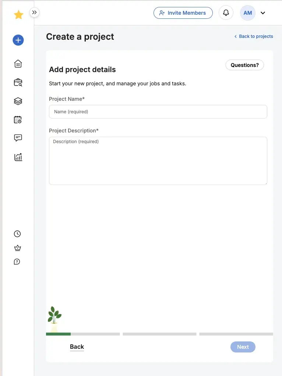Click the Invite Members button
Screen dimensions: 282x376
[x=183, y=13]
